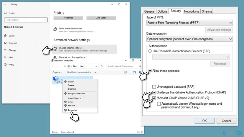Screen dimensions: 244x137
Task: Toggle the preview pane icon
Action: click(x=135, y=72)
